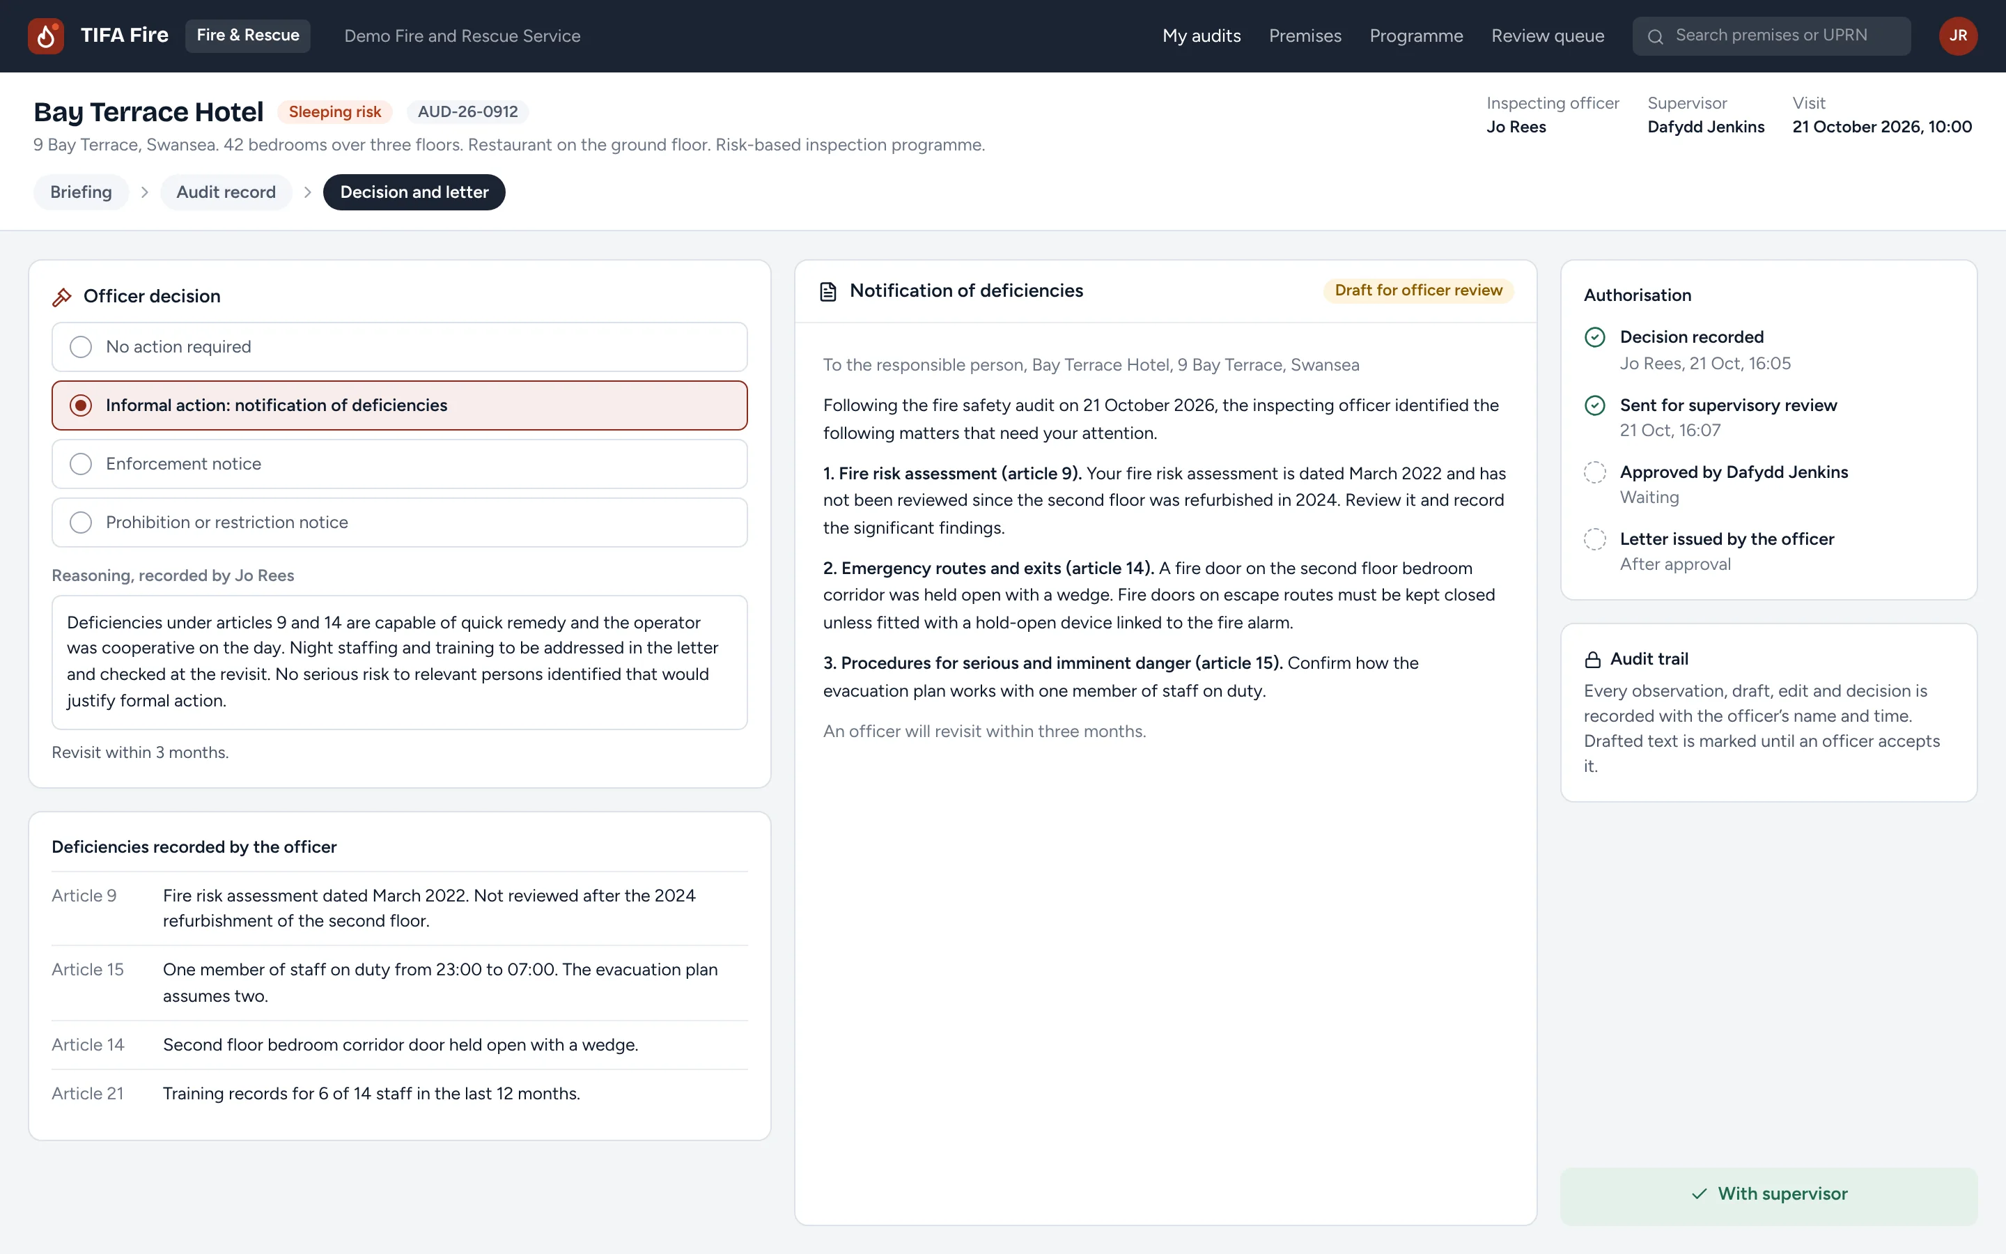The image size is (2006, 1254).
Task: Click the Sent for supervisory review check icon
Action: (x=1595, y=405)
